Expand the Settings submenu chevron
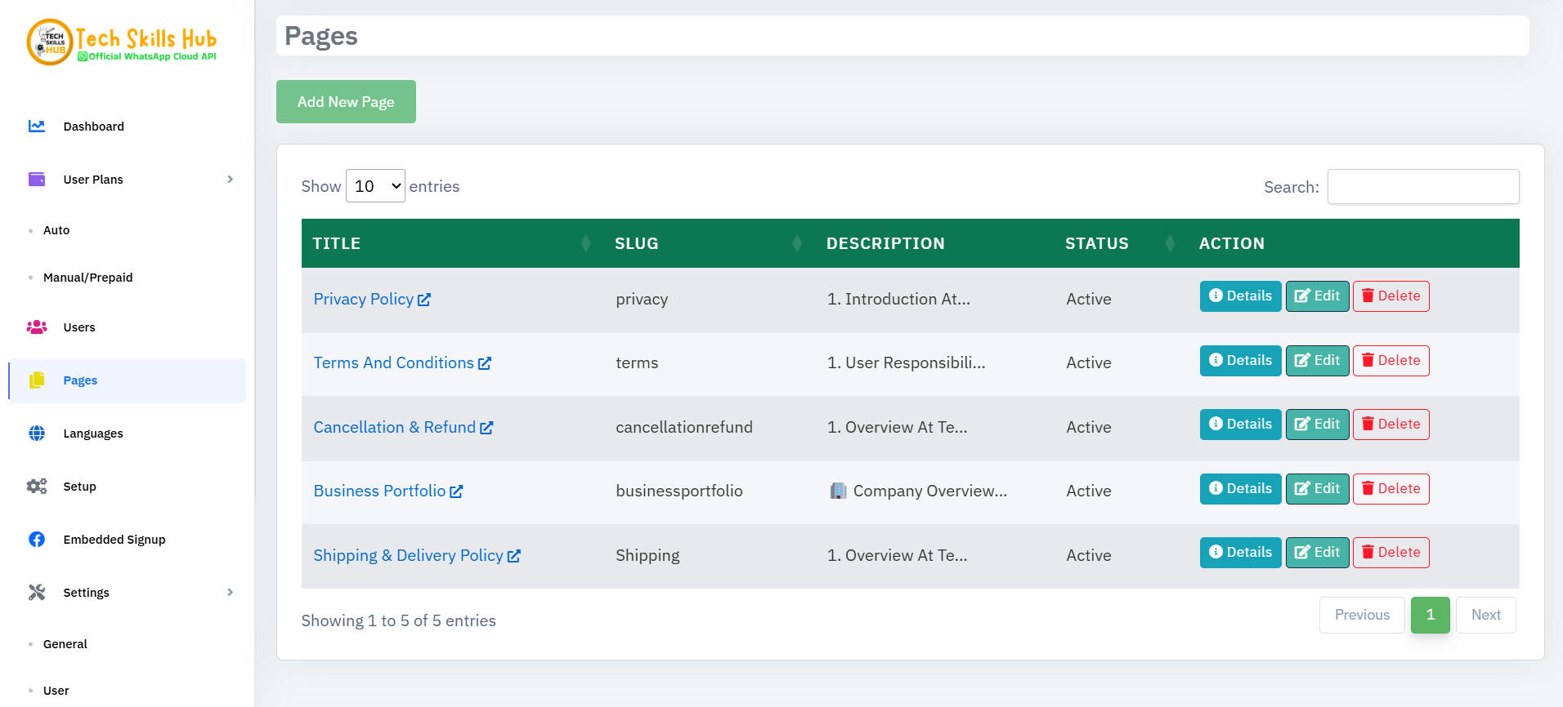This screenshot has height=707, width=1563. pyautogui.click(x=230, y=593)
